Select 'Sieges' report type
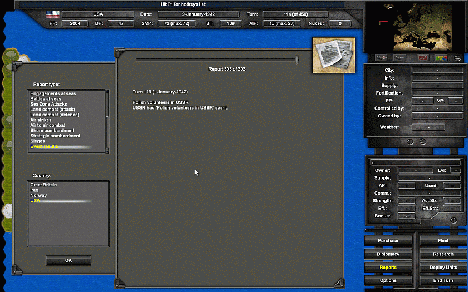Viewport: 468px width, 292px height. coord(38,141)
